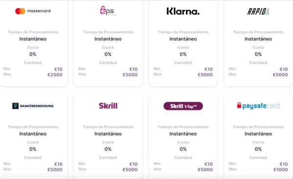Click the 0% fee under paysafecard
The height and width of the screenshot is (179, 293).
click(258, 149)
